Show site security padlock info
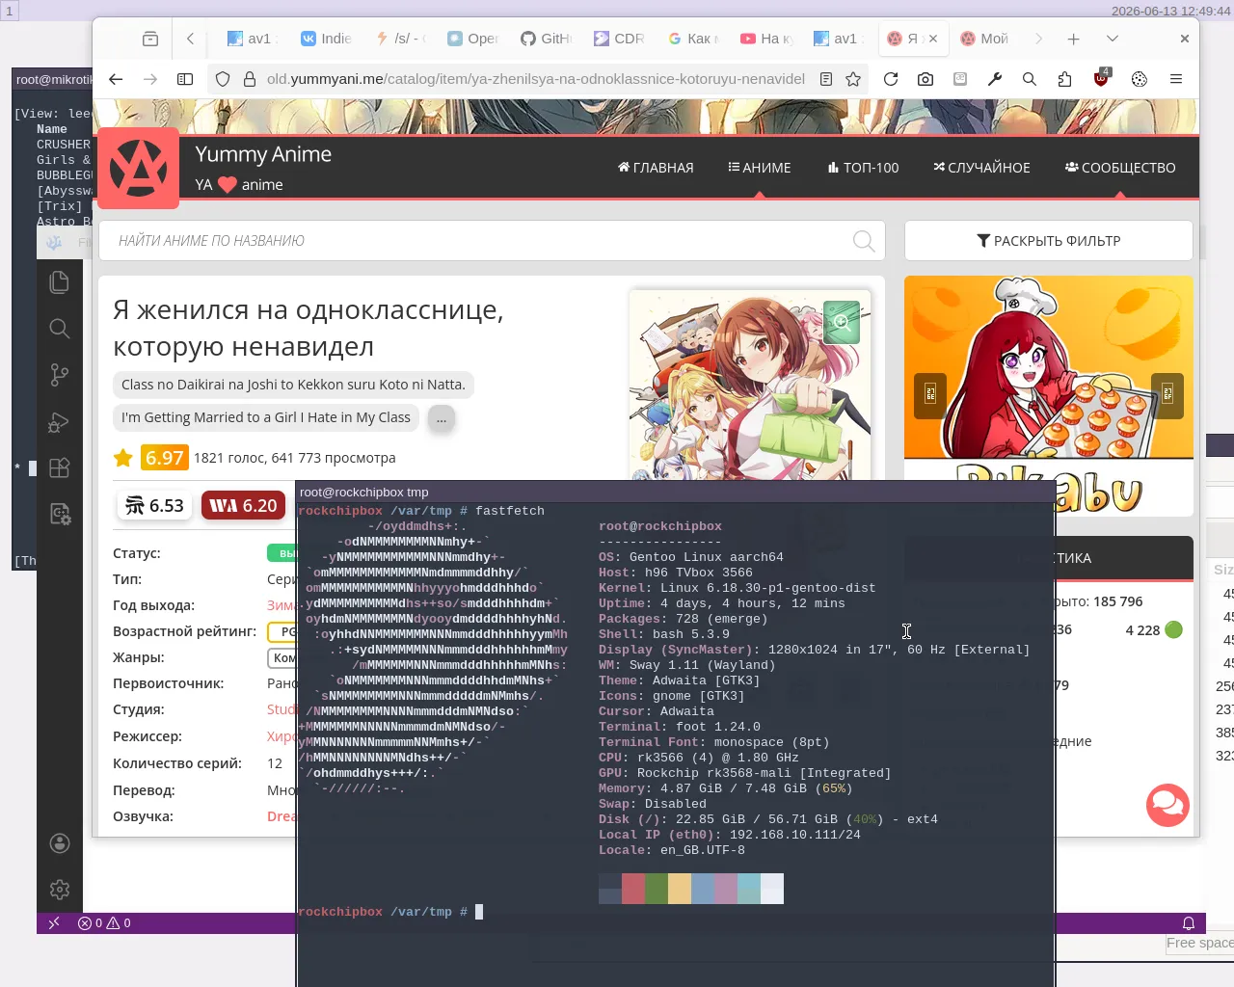 tap(249, 79)
